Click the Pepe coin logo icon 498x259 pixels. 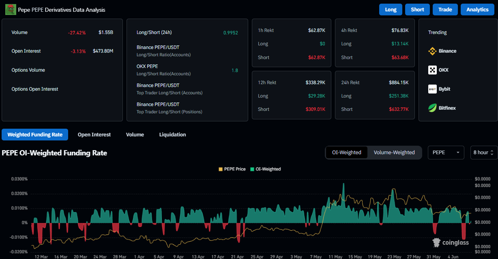tap(11, 9)
